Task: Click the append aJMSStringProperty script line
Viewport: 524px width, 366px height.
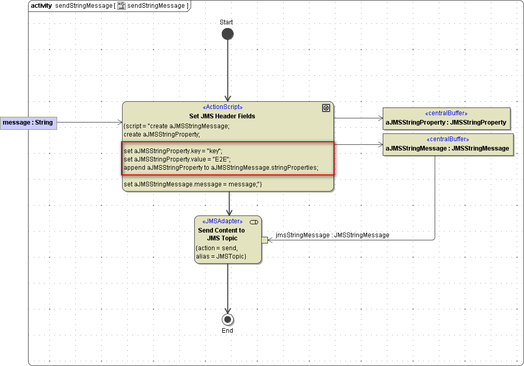Action: 221,168
